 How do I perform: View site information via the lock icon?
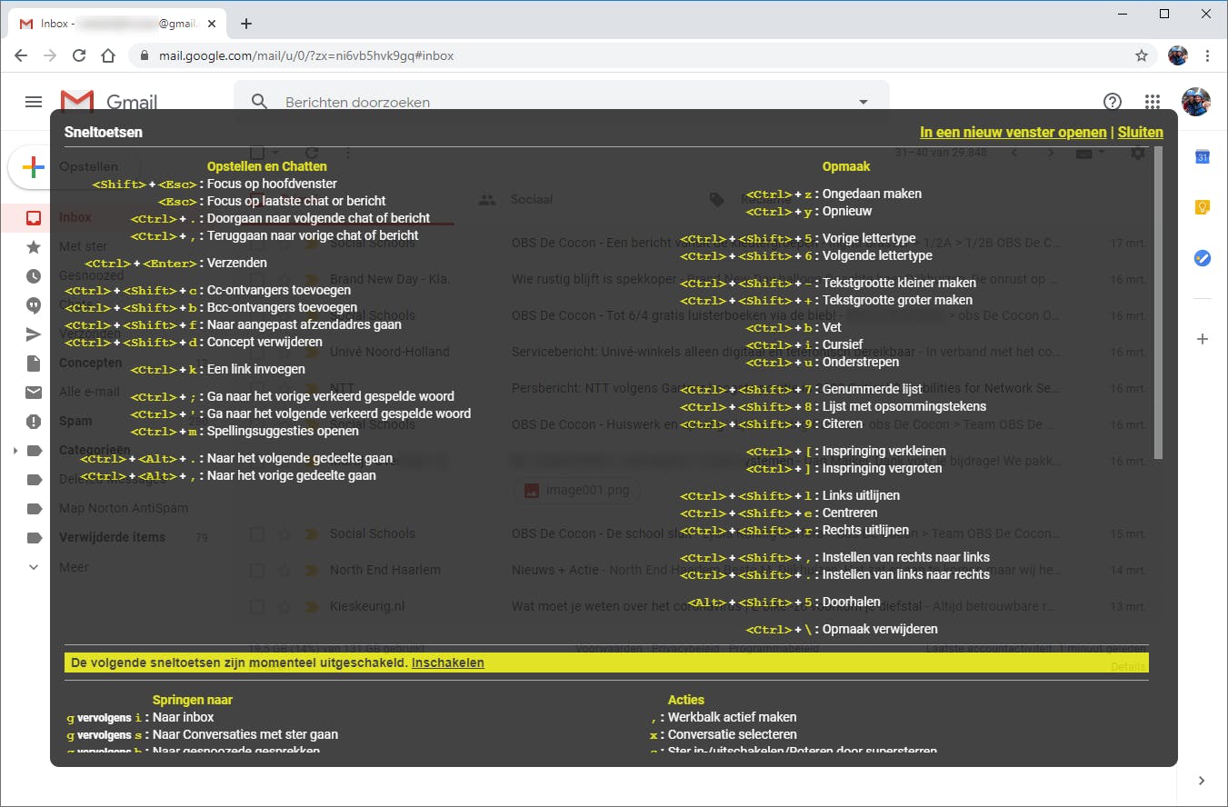pyautogui.click(x=144, y=55)
